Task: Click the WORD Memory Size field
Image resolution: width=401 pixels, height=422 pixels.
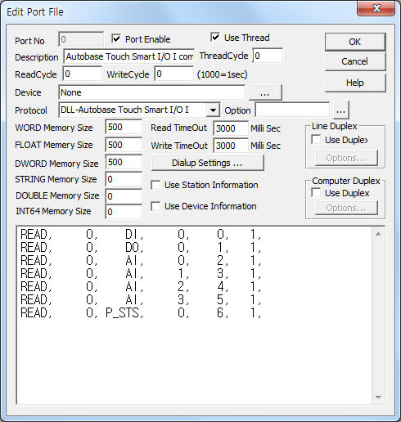Action: tap(124, 127)
